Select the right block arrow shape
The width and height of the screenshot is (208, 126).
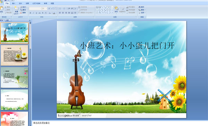[x=107, y=10]
